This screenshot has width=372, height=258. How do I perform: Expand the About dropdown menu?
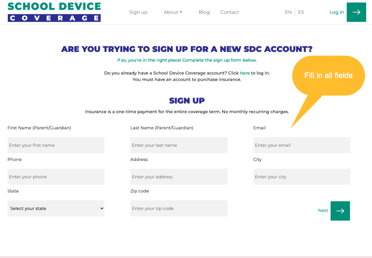tap(173, 12)
